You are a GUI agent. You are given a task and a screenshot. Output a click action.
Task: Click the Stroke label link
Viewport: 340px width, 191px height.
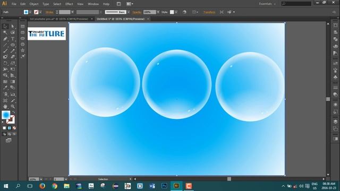[x=49, y=12]
